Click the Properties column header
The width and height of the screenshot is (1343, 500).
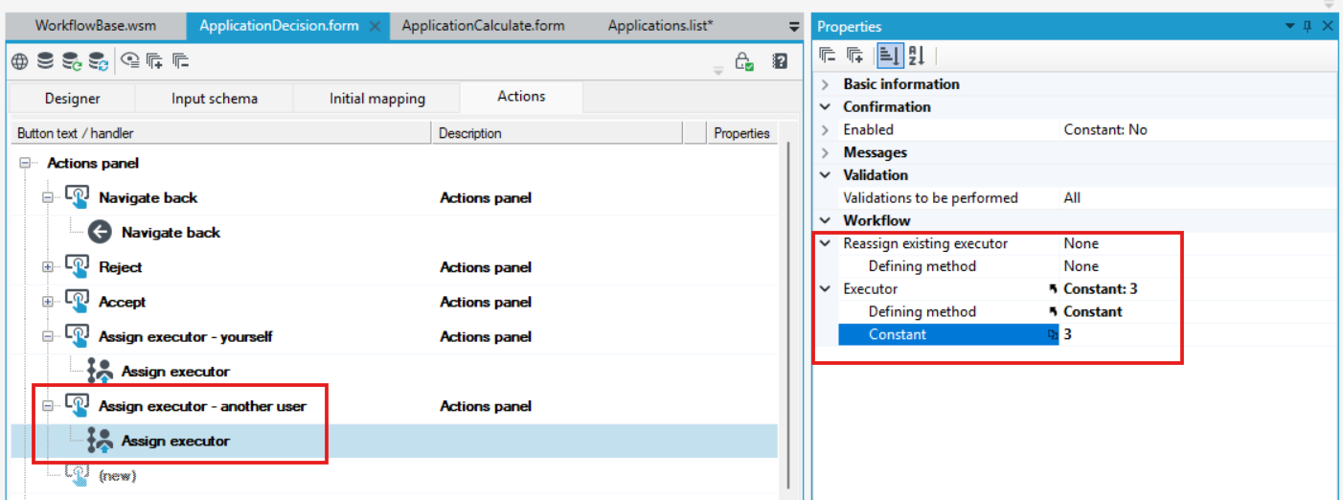(x=742, y=133)
